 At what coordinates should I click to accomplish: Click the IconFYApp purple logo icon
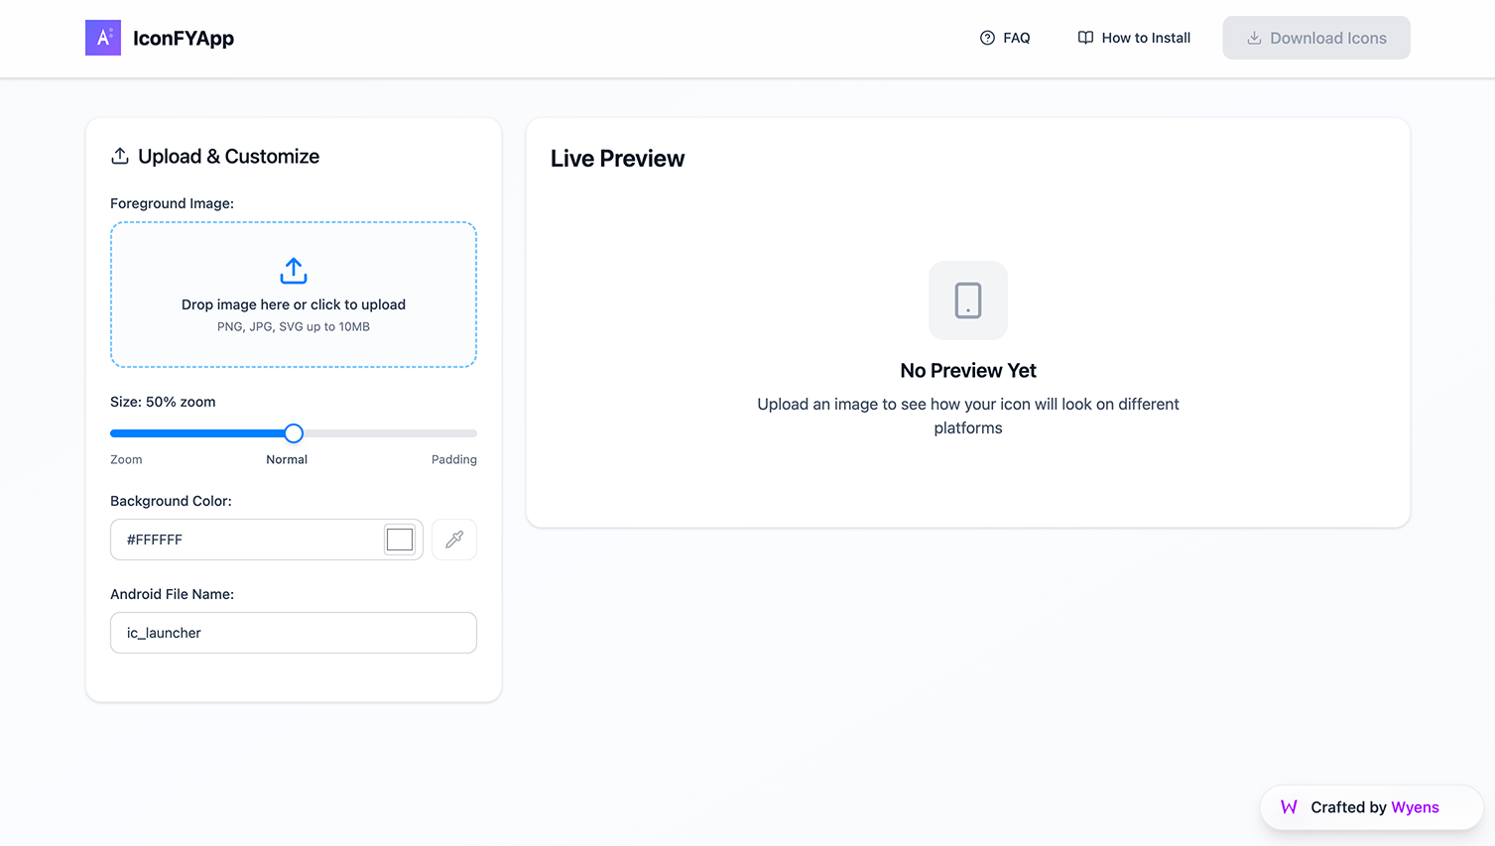(x=103, y=38)
